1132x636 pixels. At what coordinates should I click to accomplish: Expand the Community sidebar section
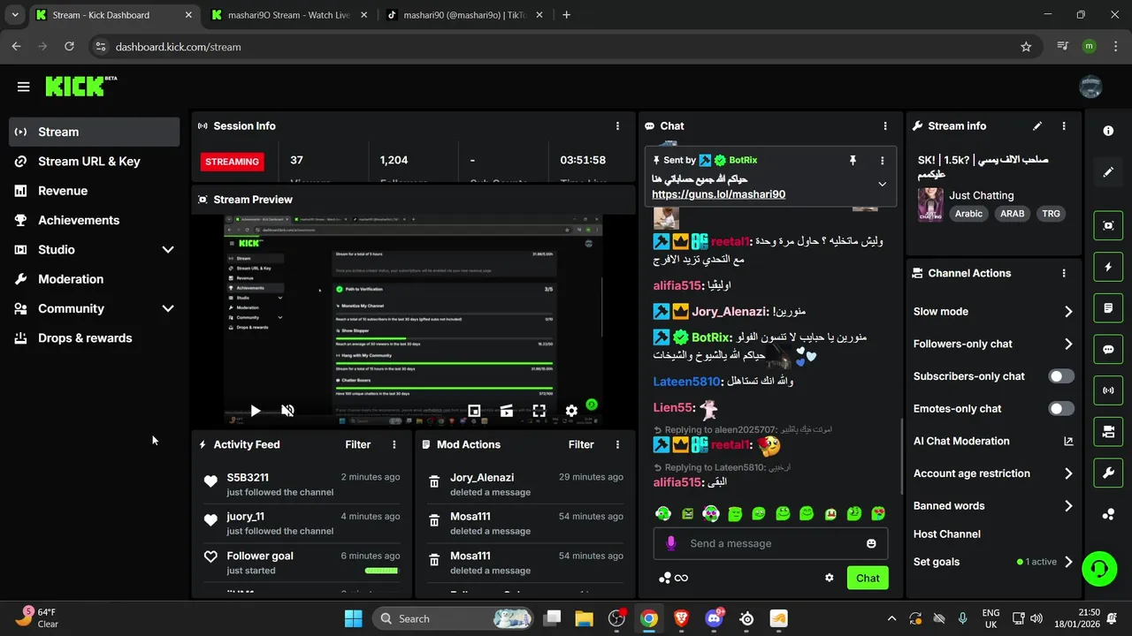[x=168, y=309]
